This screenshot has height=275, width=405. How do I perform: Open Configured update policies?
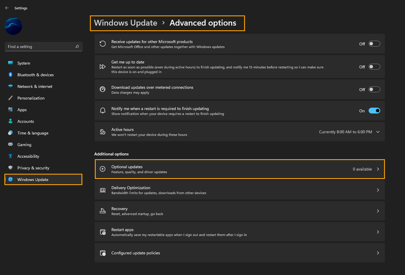(240, 253)
